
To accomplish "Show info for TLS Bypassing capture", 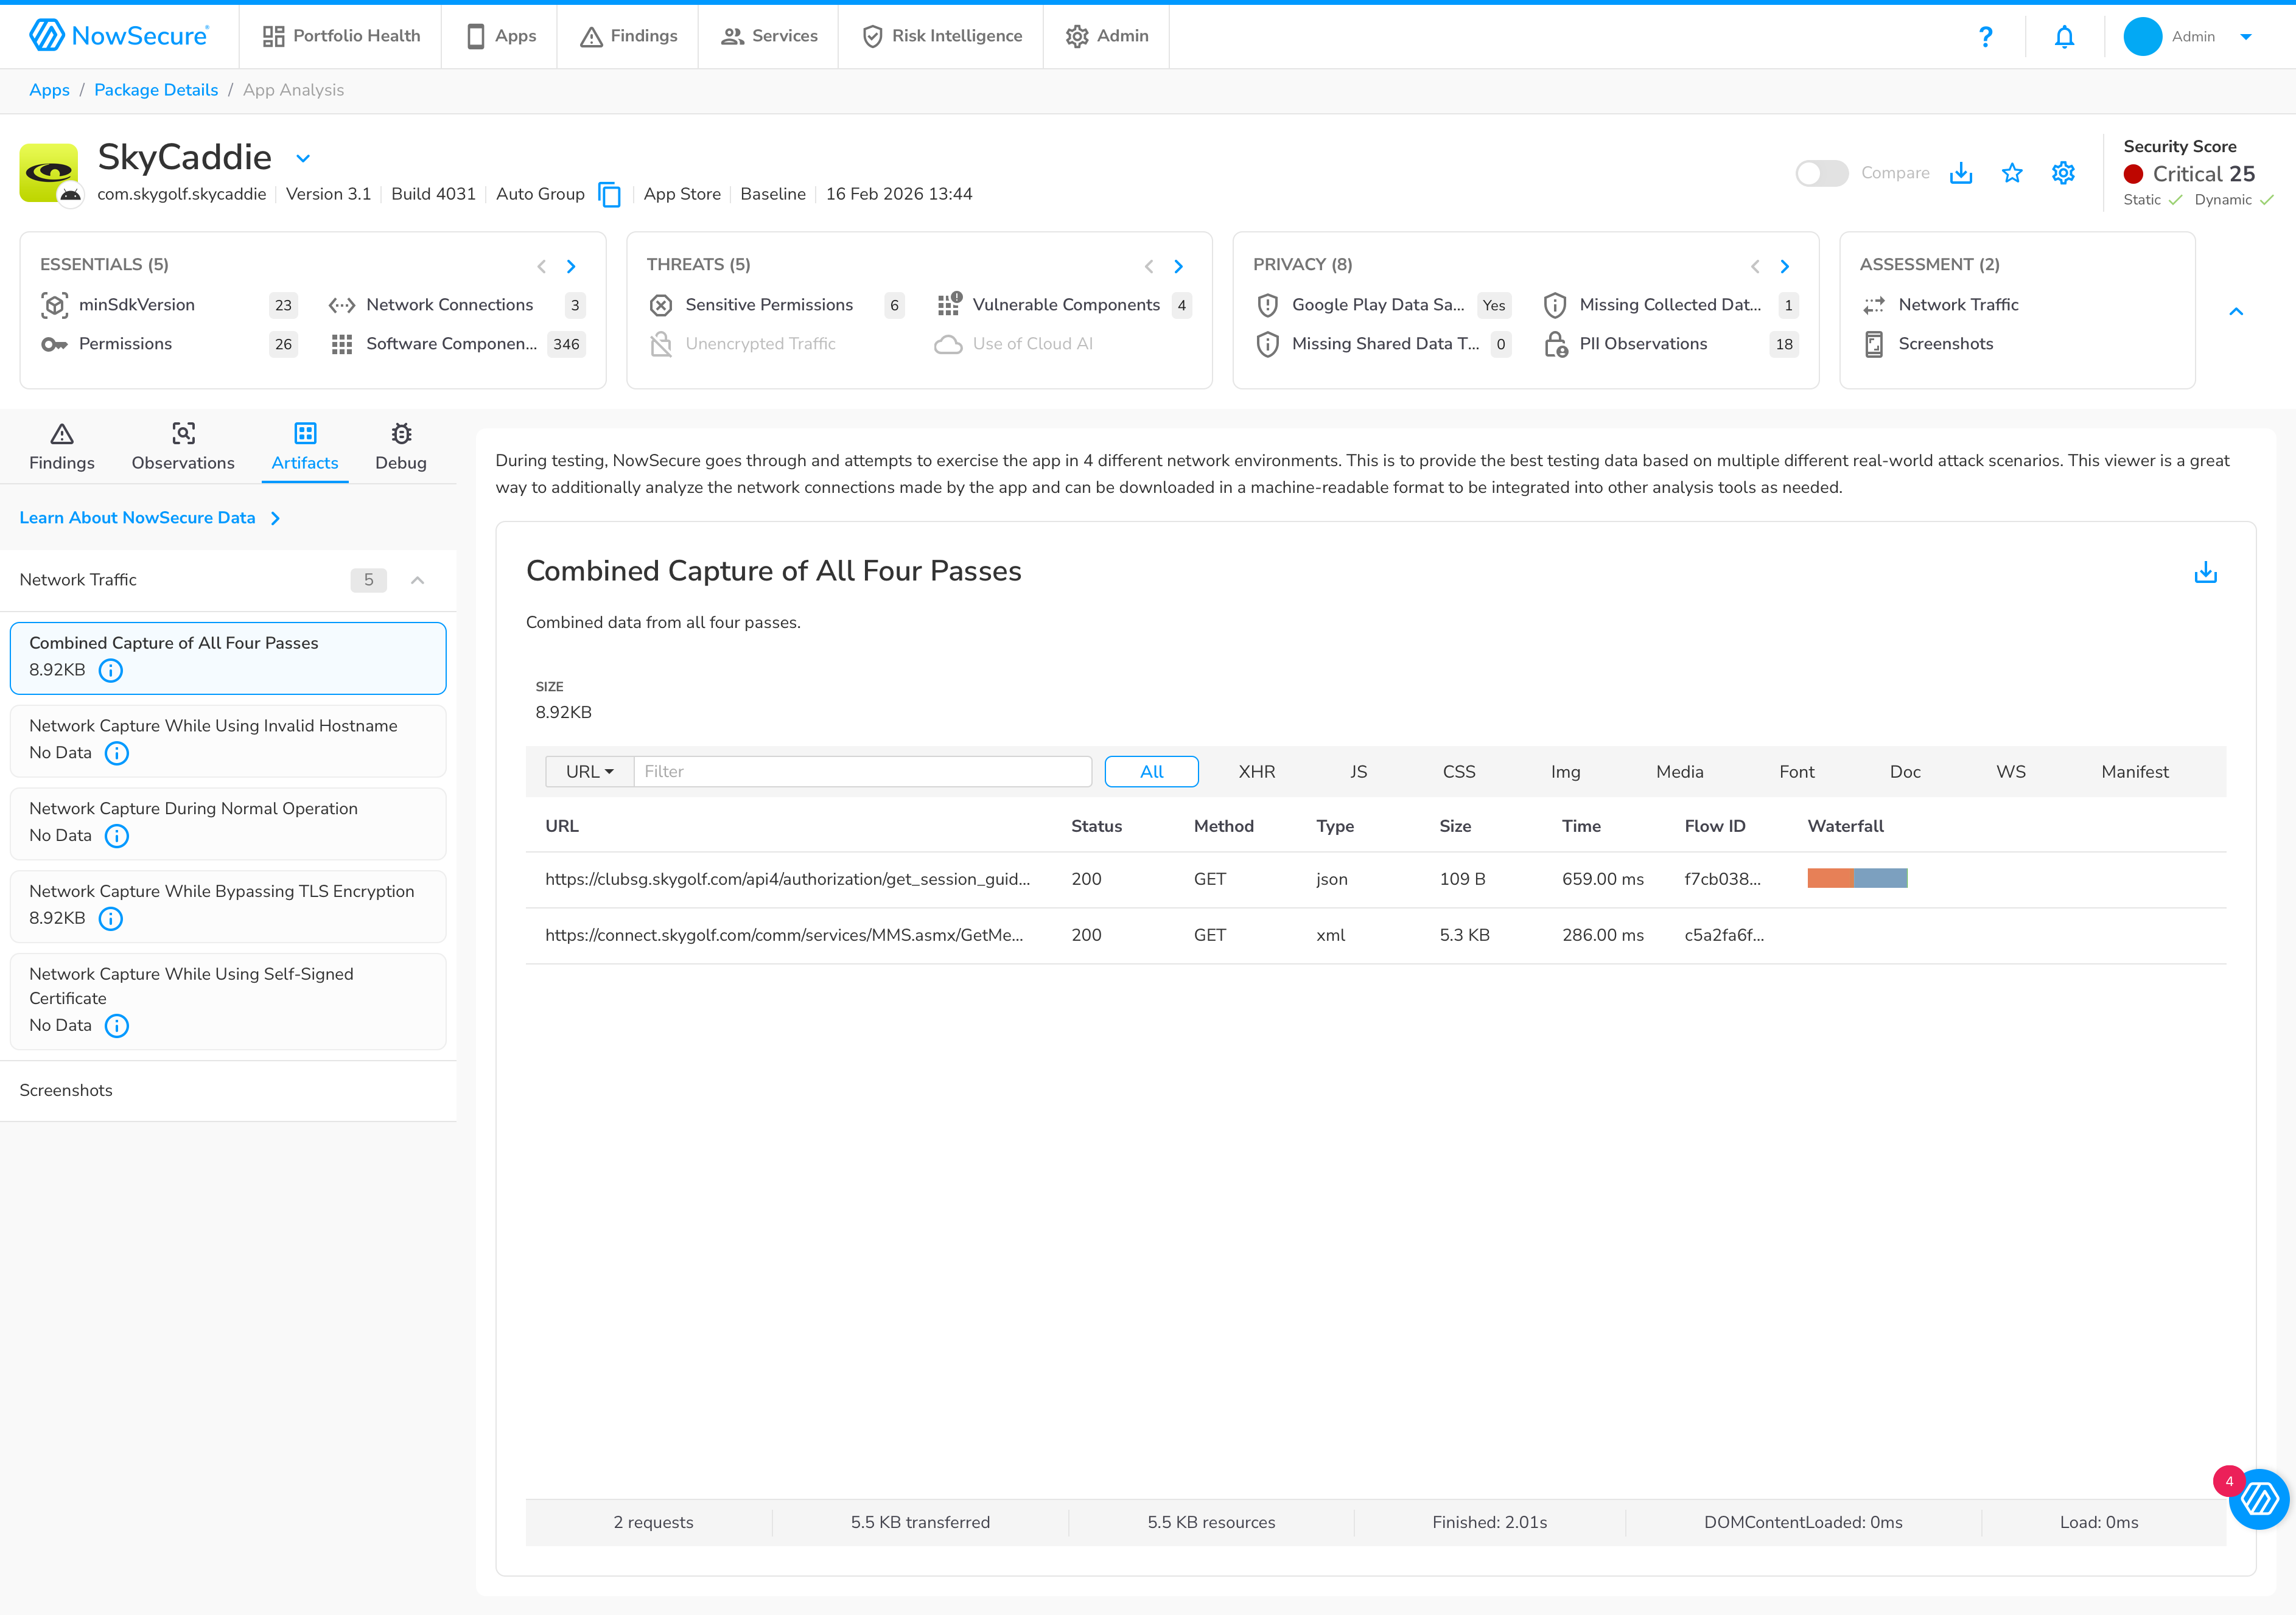I will (111, 918).
